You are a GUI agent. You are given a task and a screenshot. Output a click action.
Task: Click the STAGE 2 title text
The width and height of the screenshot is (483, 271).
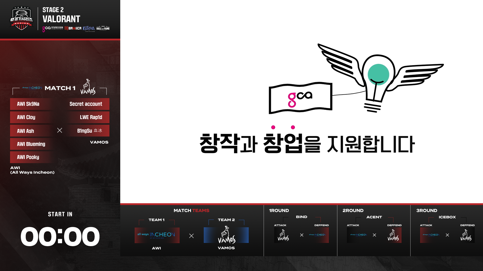pyautogui.click(x=53, y=10)
